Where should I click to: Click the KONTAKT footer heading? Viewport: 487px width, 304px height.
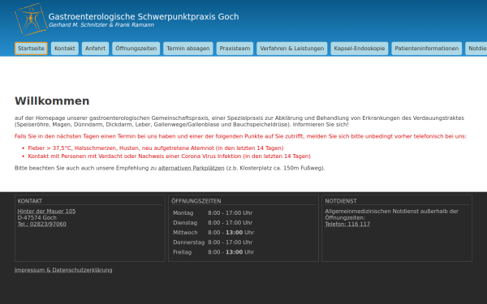tap(30, 201)
